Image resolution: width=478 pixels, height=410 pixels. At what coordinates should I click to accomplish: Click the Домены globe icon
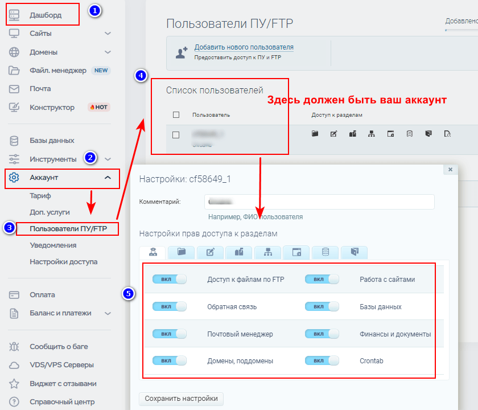click(x=14, y=52)
